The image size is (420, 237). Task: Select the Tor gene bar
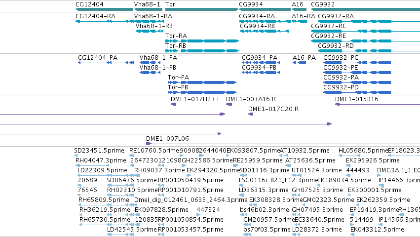click(202, 9)
